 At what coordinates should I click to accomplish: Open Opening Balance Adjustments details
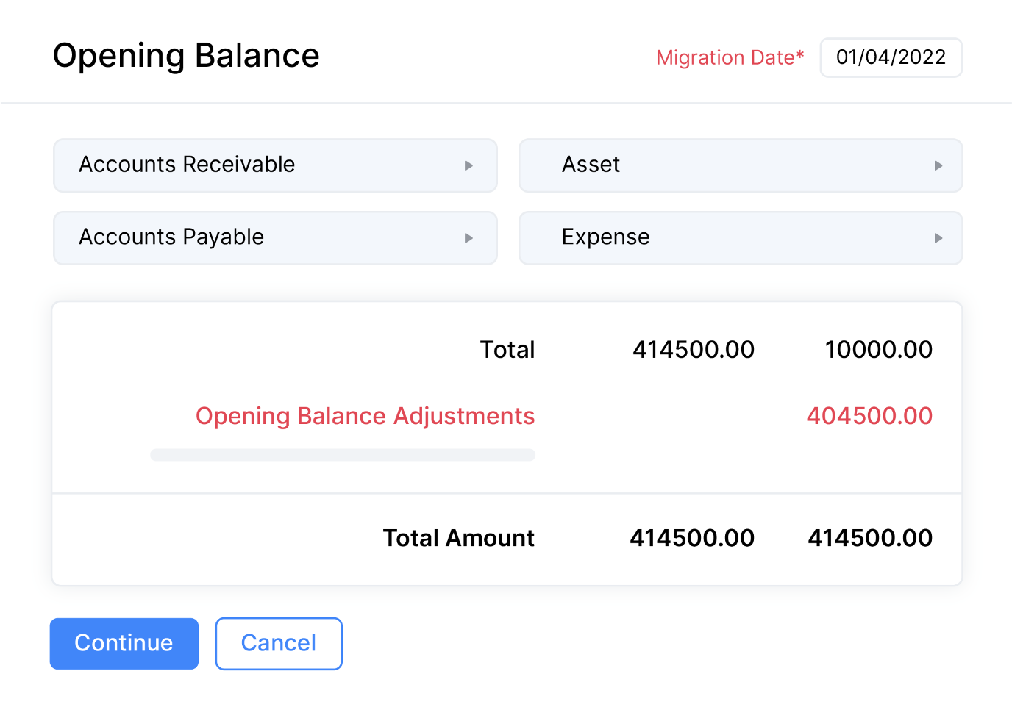[365, 416]
